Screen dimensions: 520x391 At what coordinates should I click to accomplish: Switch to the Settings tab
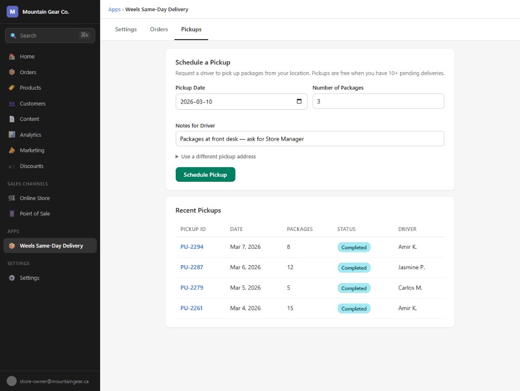click(125, 29)
